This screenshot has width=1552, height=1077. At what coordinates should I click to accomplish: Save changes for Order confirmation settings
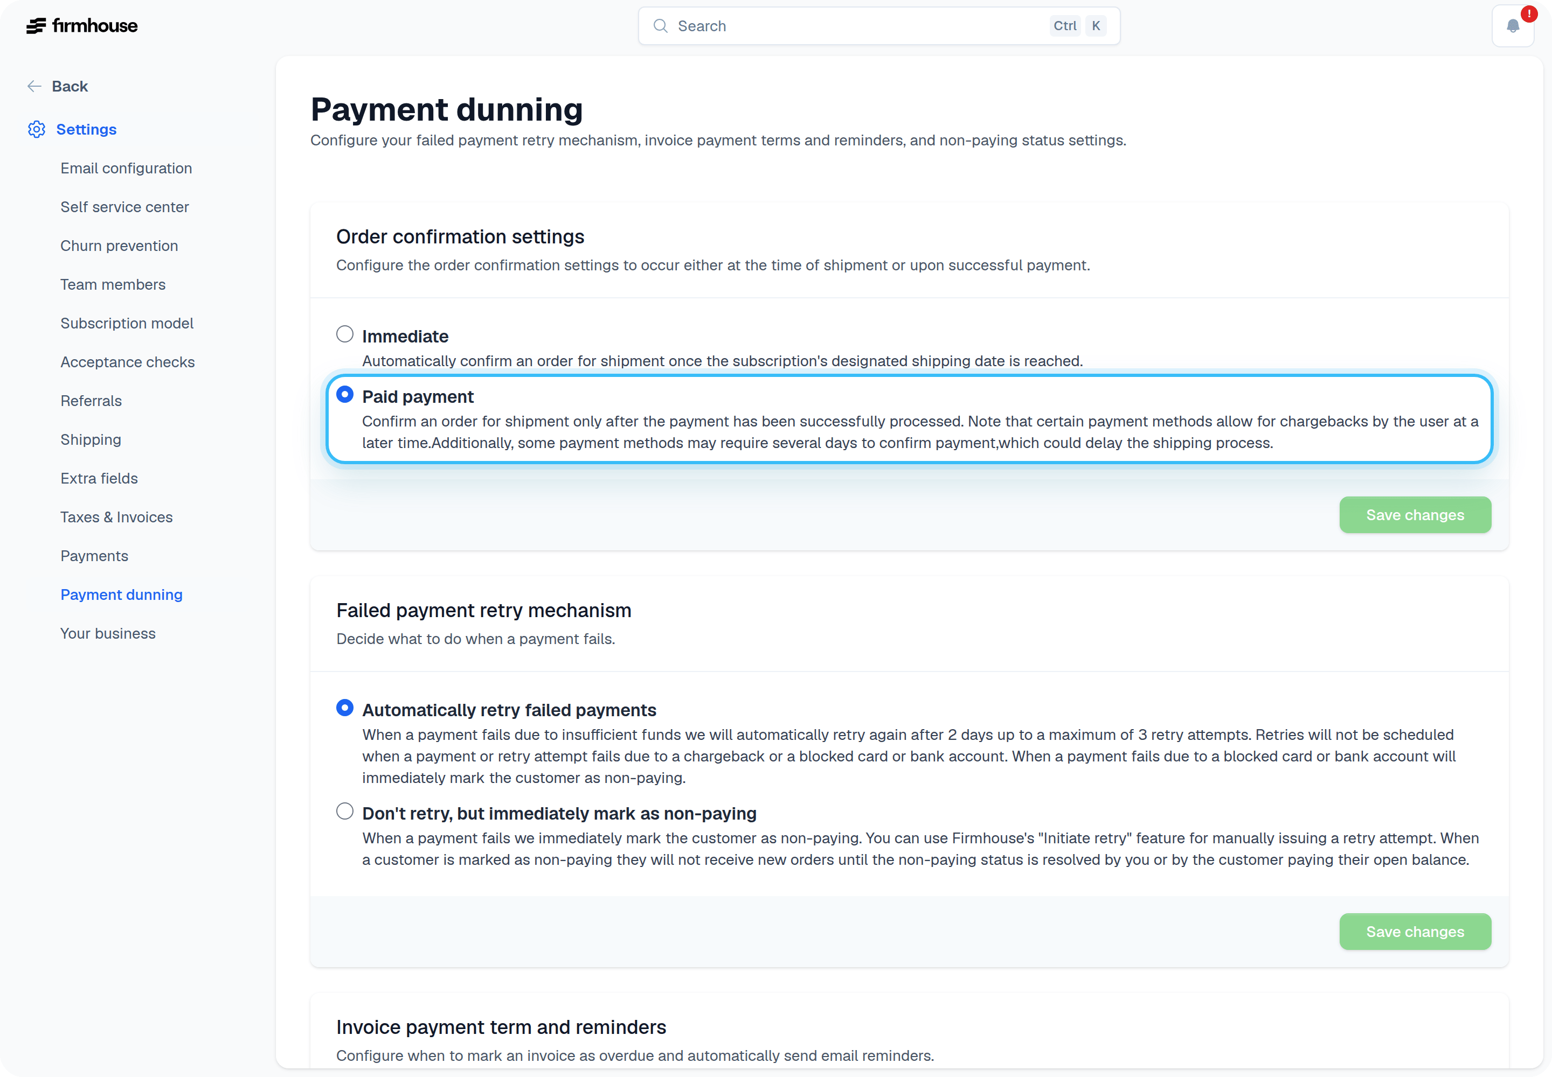pos(1415,515)
